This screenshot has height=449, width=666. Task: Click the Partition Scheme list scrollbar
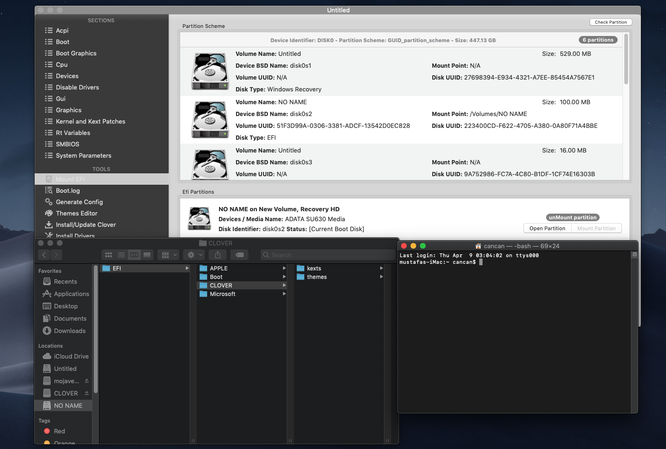click(x=626, y=59)
